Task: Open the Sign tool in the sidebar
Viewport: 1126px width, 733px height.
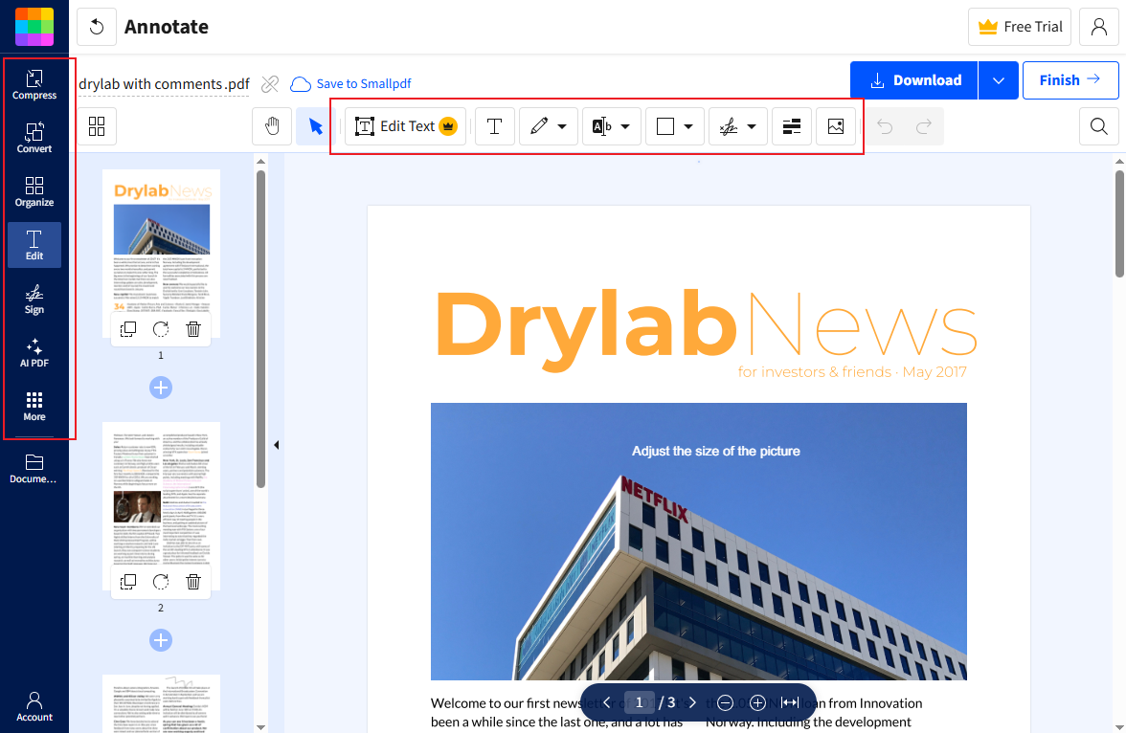Action: (x=34, y=300)
